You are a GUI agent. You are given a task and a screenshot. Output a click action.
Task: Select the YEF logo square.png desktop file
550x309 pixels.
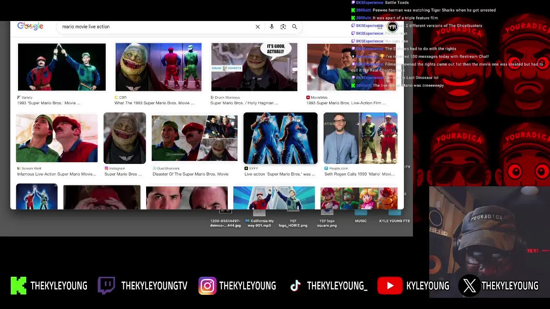click(x=327, y=218)
